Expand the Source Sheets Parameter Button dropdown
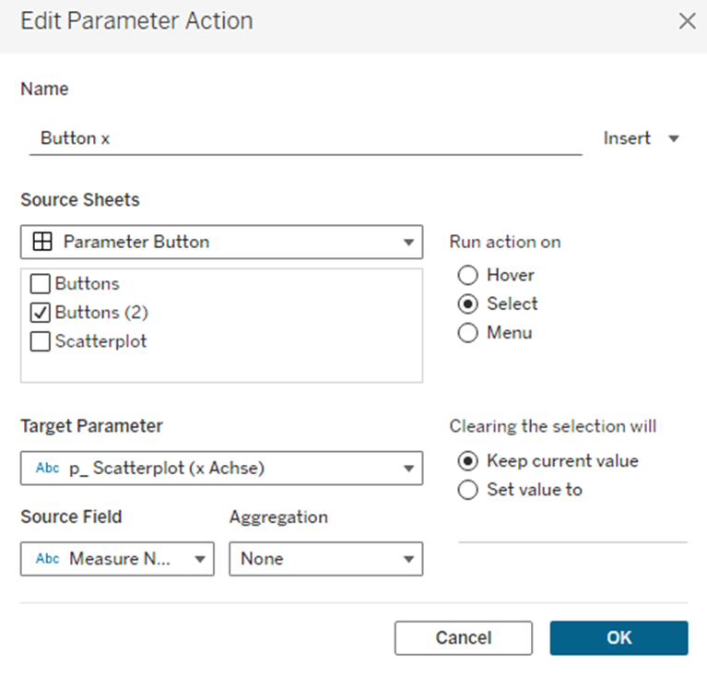 click(x=407, y=243)
